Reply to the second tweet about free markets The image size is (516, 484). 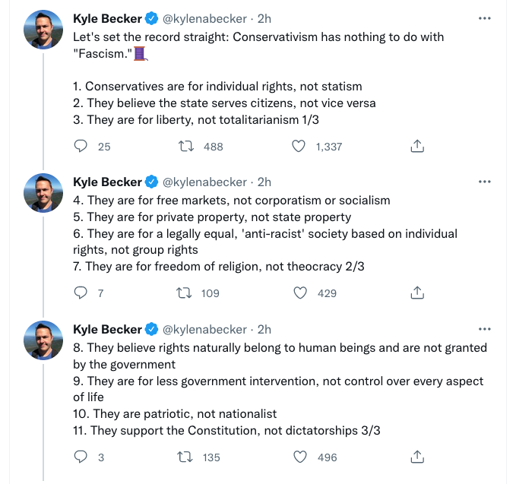tap(82, 293)
